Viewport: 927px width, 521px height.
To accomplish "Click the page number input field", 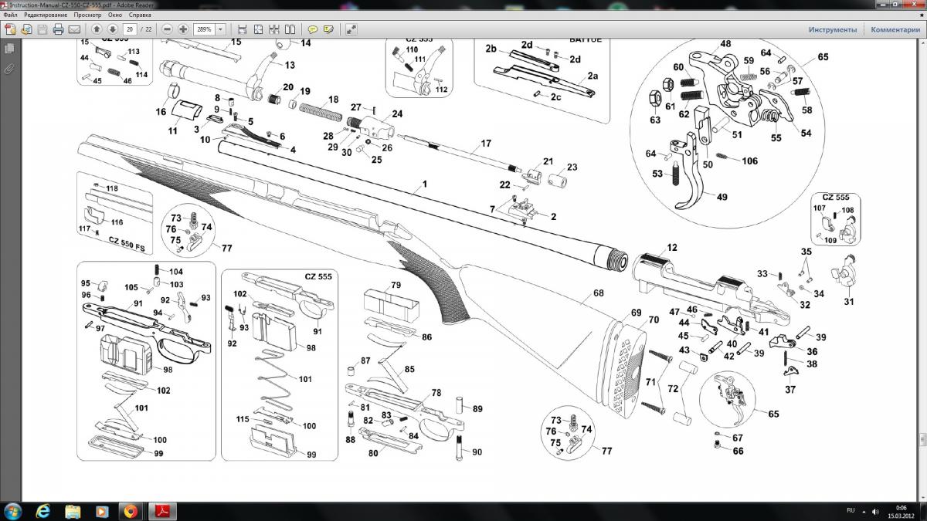I will tap(130, 29).
